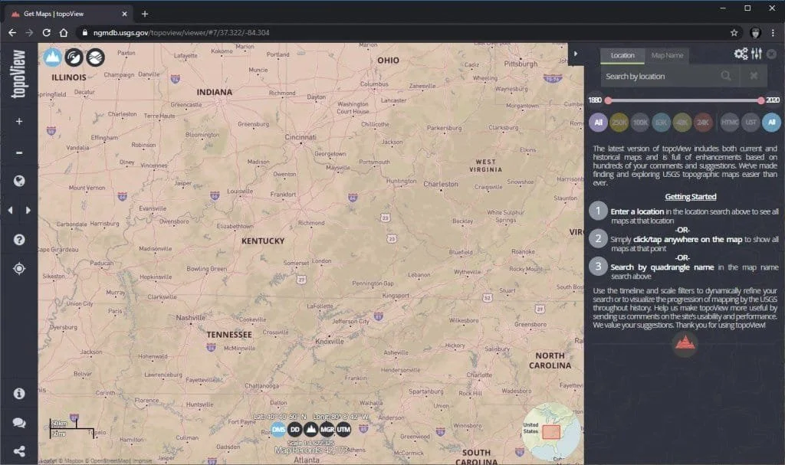The image size is (785, 465).
Task: Toggle the 100K scale filter
Action: (x=640, y=123)
